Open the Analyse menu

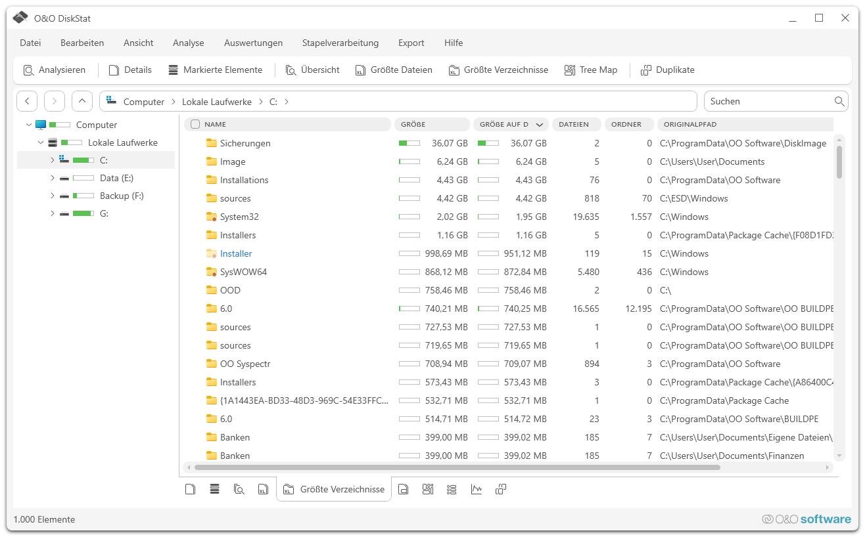click(189, 43)
